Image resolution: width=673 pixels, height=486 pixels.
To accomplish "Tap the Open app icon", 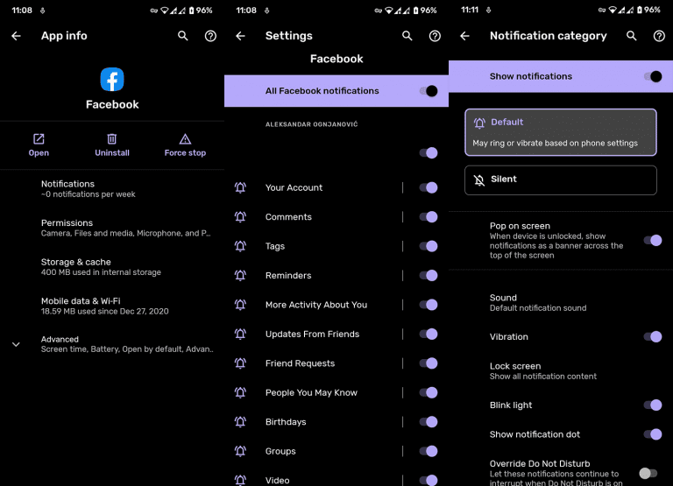I will (39, 139).
